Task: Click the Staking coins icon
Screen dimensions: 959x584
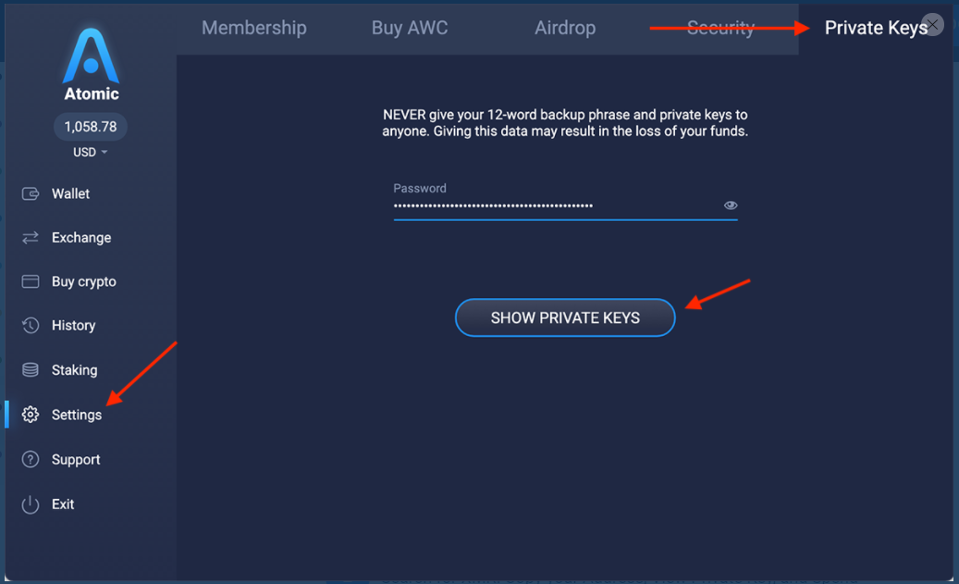Action: coord(31,370)
